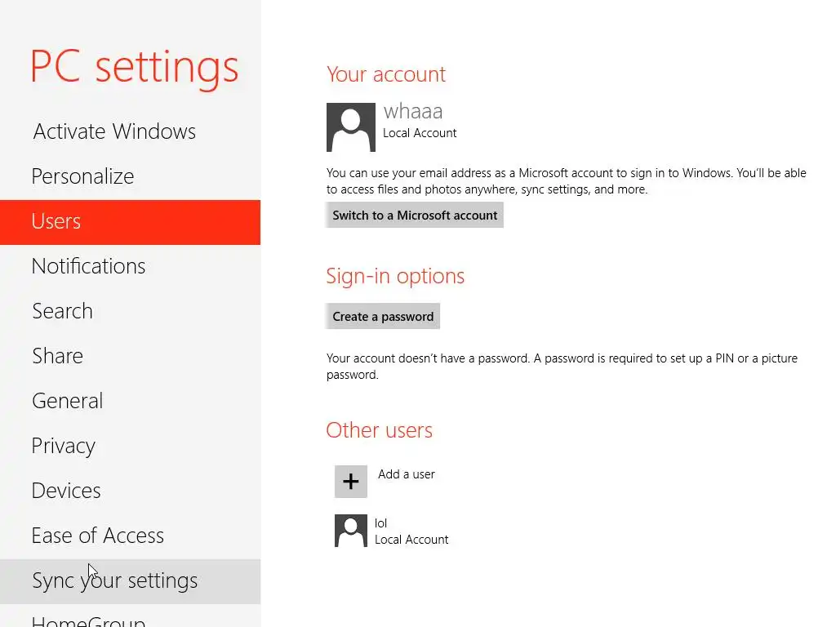
Task: Switch to the Search settings page
Action: click(62, 311)
